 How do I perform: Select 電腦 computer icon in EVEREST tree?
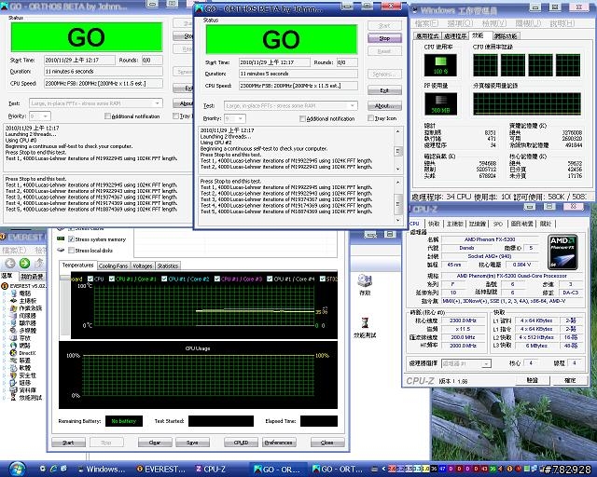pos(14,293)
